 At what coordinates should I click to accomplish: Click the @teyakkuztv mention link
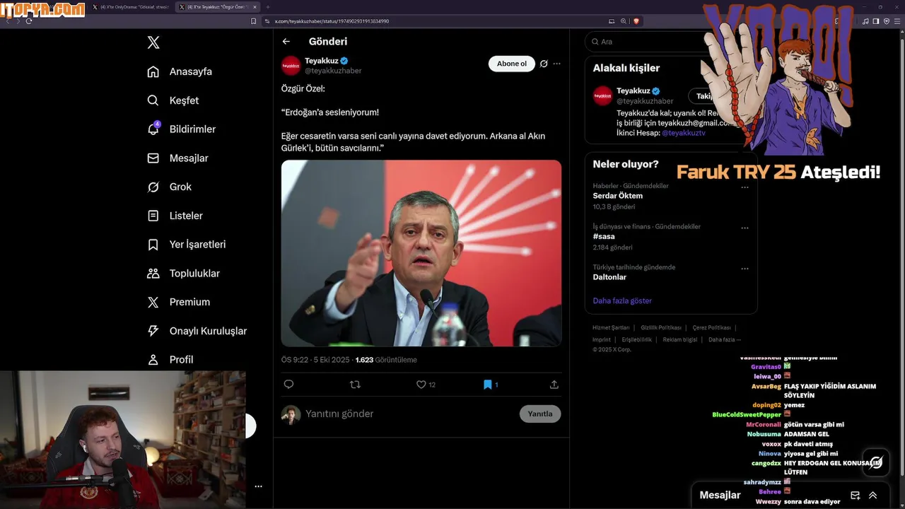tap(684, 133)
